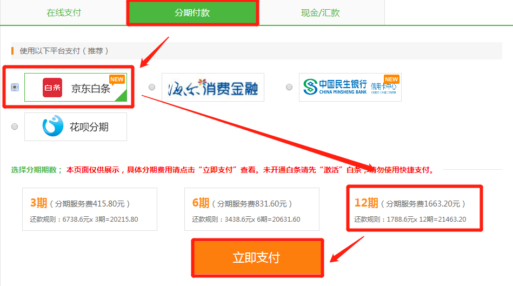Screen dimensions: 513x286
Task: Select the 花呗分期 radio button
Action: pos(15,127)
